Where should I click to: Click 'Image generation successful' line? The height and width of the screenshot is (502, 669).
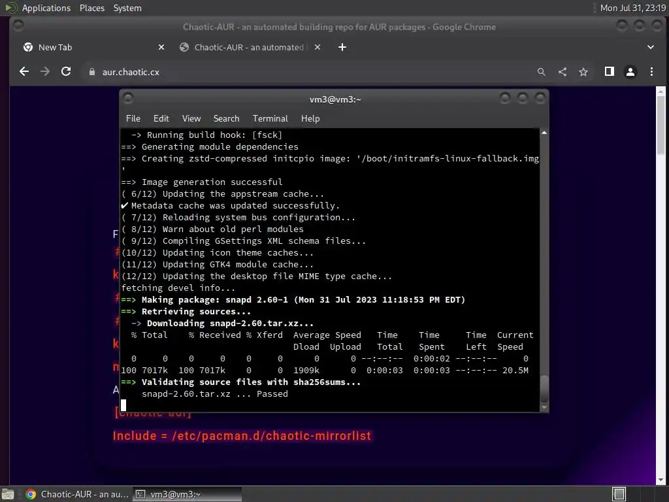[x=202, y=182]
